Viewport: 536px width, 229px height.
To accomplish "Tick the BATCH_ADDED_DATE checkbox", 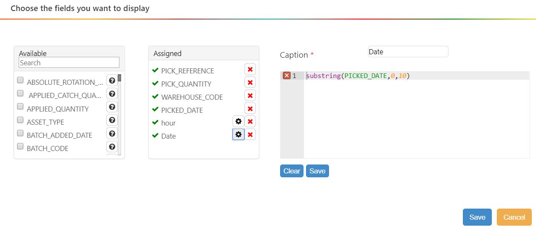I will click(x=20, y=133).
